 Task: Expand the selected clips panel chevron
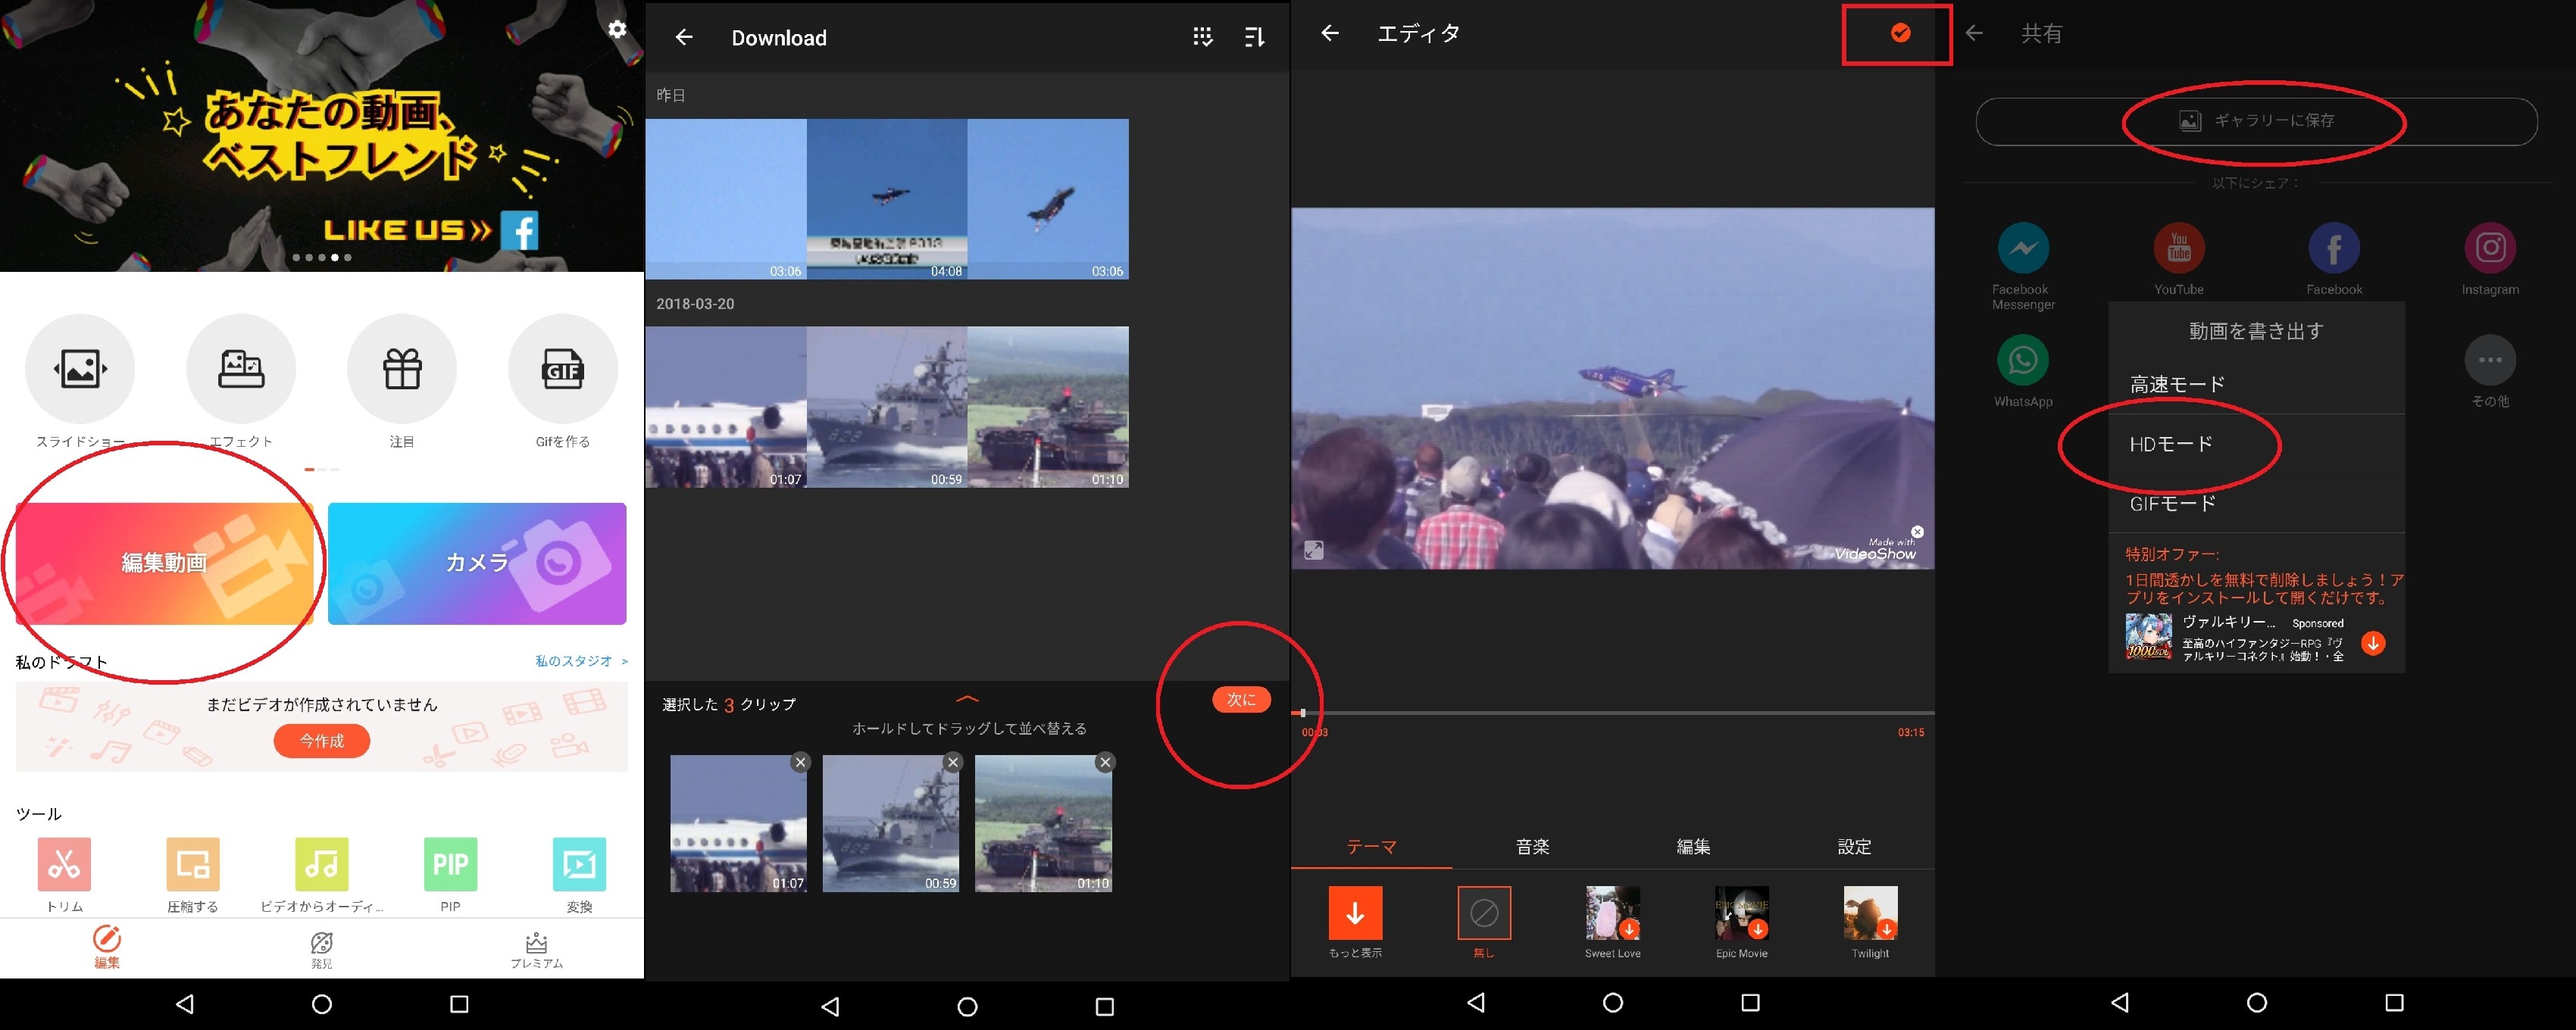pyautogui.click(x=967, y=699)
